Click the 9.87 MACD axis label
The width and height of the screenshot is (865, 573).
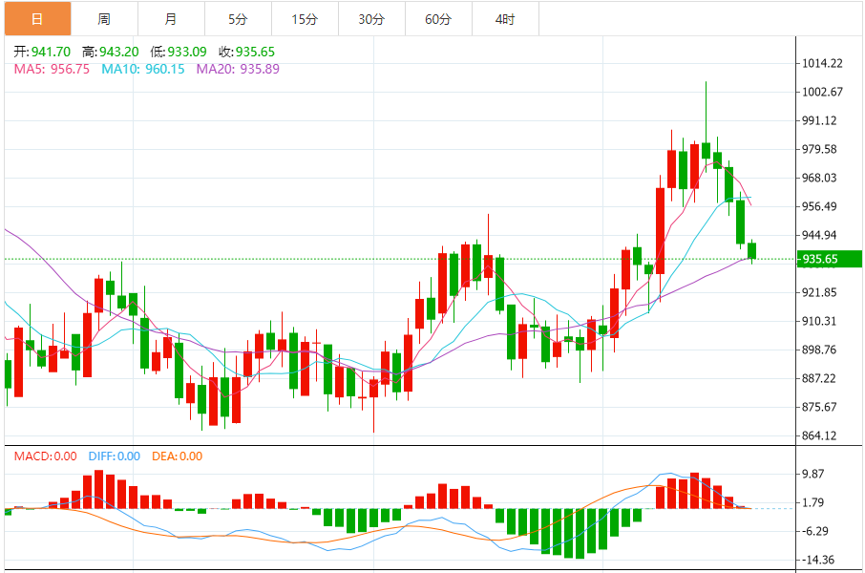(813, 475)
